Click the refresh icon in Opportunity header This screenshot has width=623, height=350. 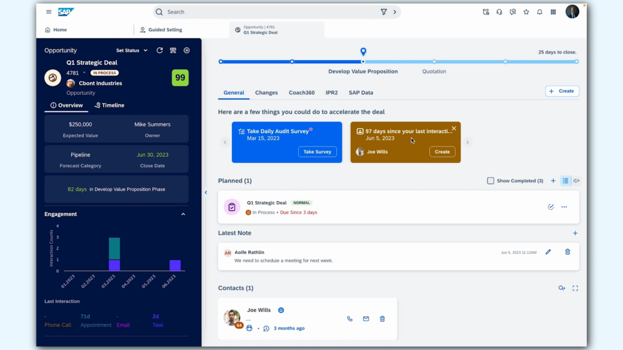pyautogui.click(x=159, y=50)
